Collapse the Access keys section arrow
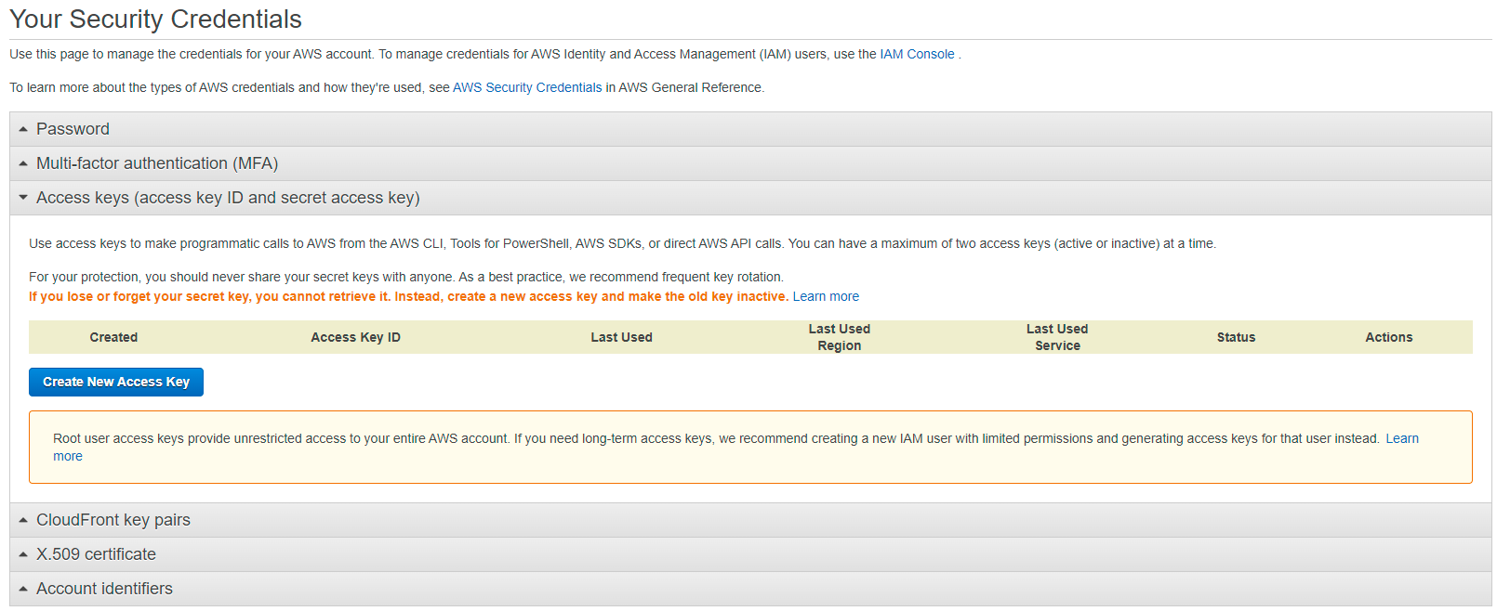Screen dimensions: 1497x611 (23, 198)
